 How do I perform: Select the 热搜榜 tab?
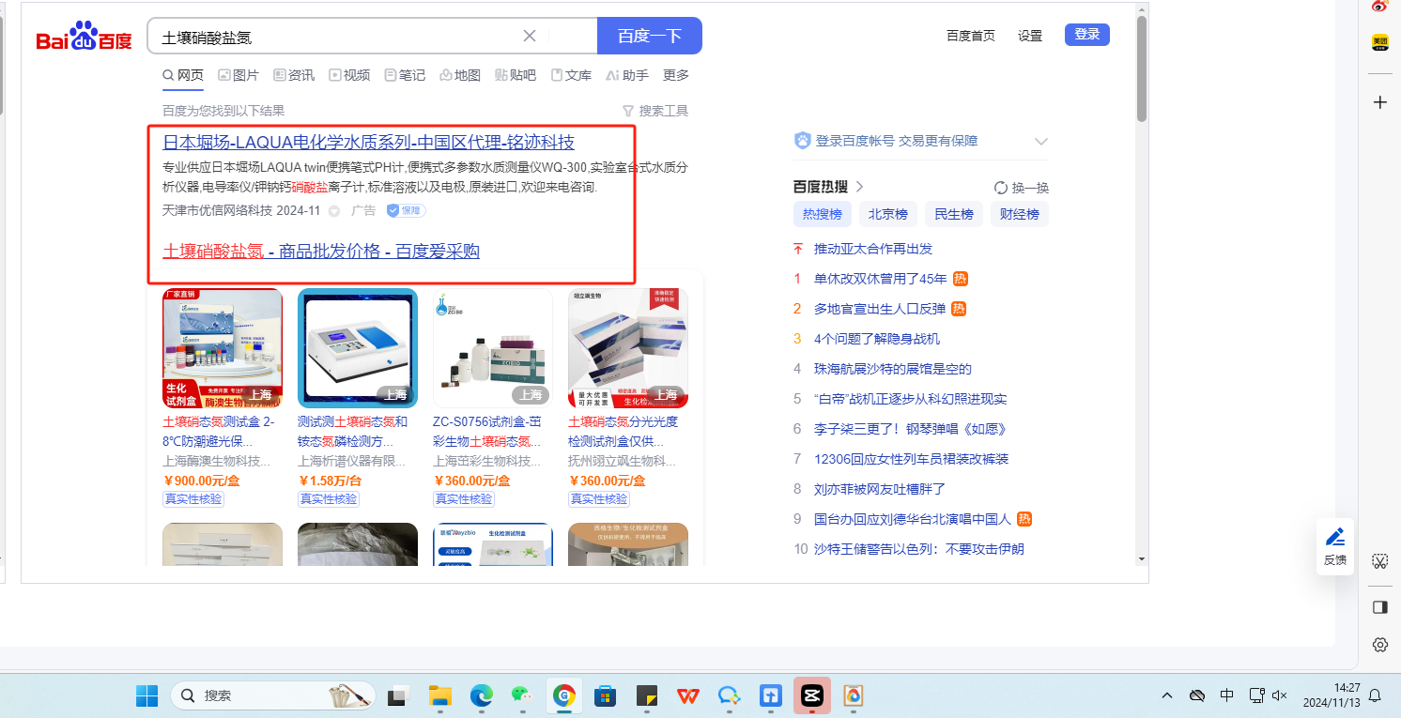tap(823, 214)
